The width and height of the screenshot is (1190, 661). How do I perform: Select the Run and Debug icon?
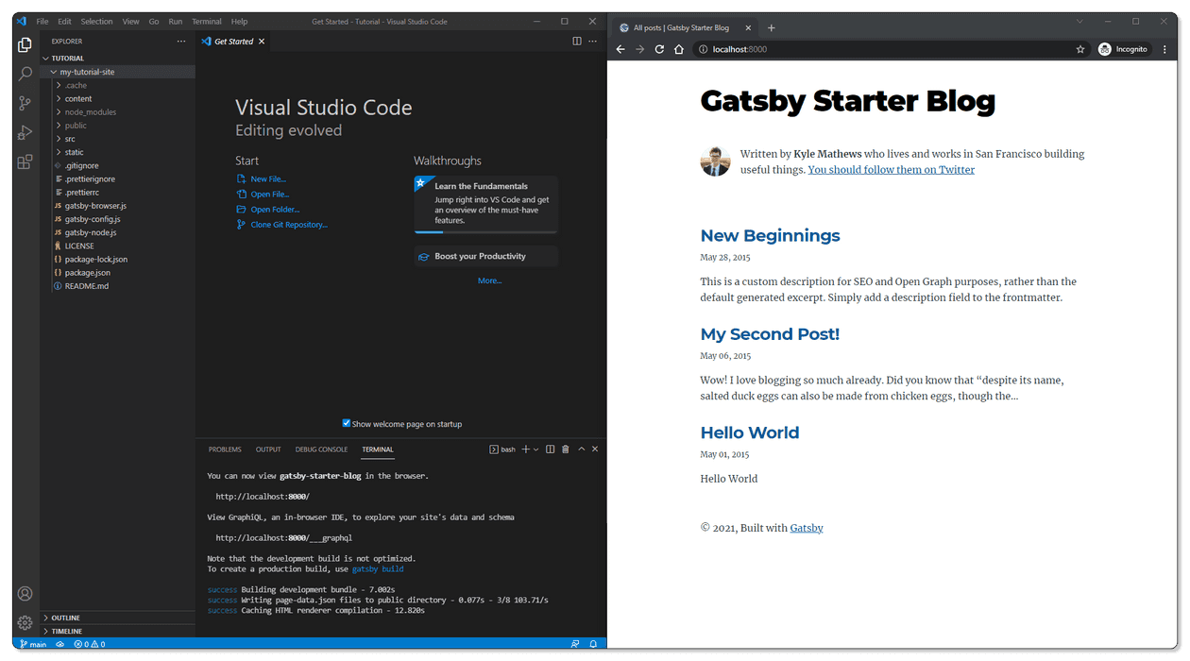point(25,132)
